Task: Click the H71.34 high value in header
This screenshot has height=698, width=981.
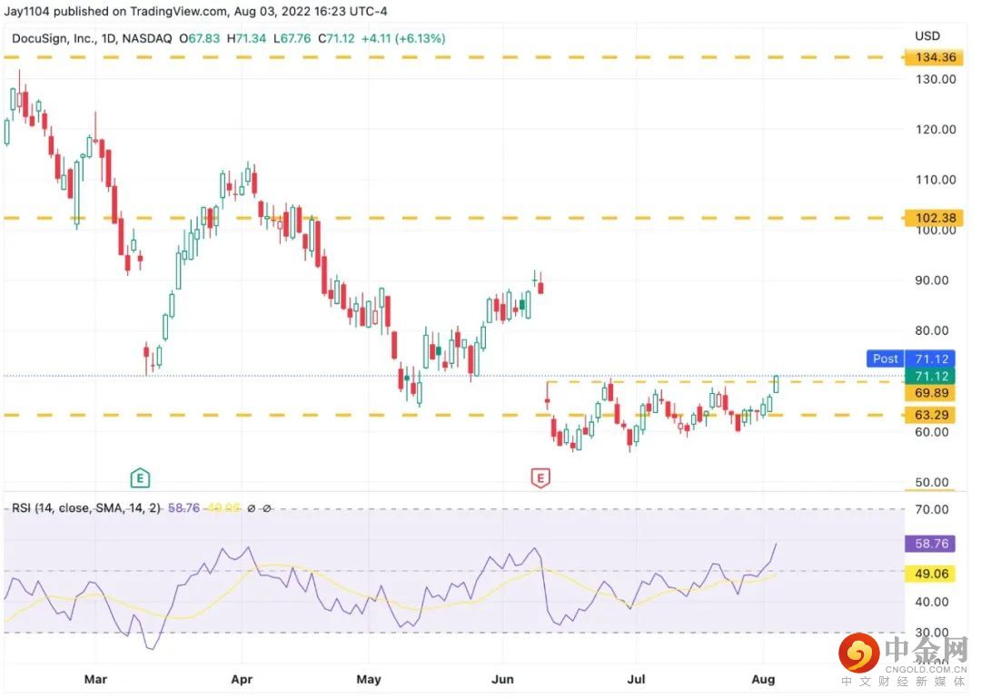Action: point(246,39)
